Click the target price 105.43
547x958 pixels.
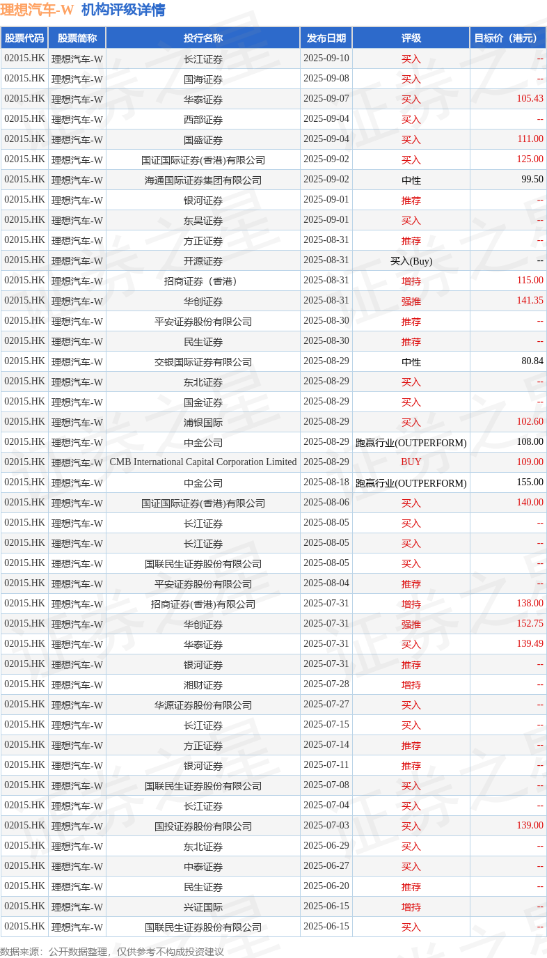click(530, 99)
